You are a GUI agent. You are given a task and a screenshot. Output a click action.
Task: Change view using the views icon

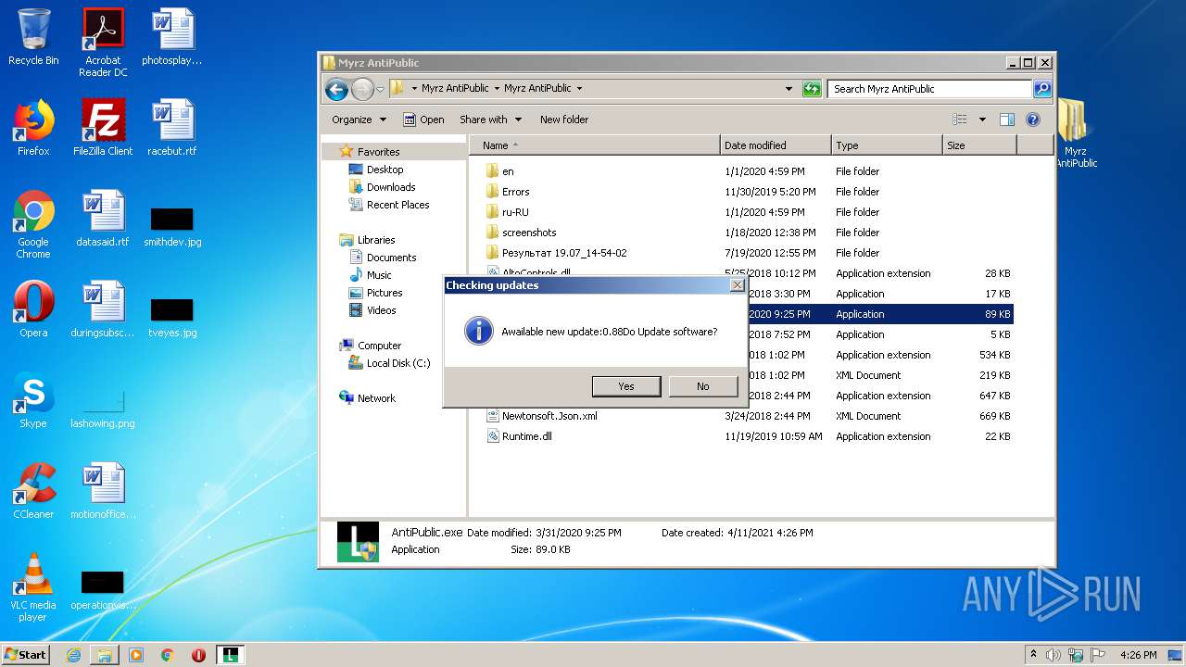tap(960, 120)
